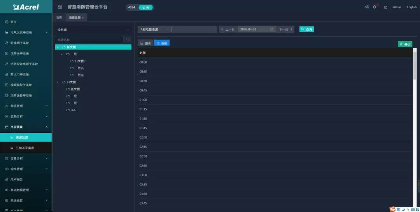Open the notification bell
The width and height of the screenshot is (420, 212).
(374, 7)
